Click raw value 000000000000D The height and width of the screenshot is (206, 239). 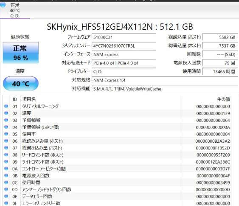pos(213,190)
